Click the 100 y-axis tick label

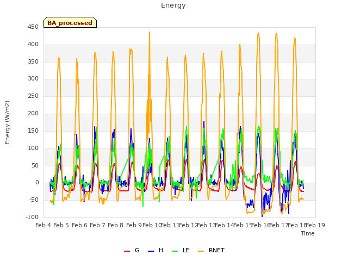(33, 148)
